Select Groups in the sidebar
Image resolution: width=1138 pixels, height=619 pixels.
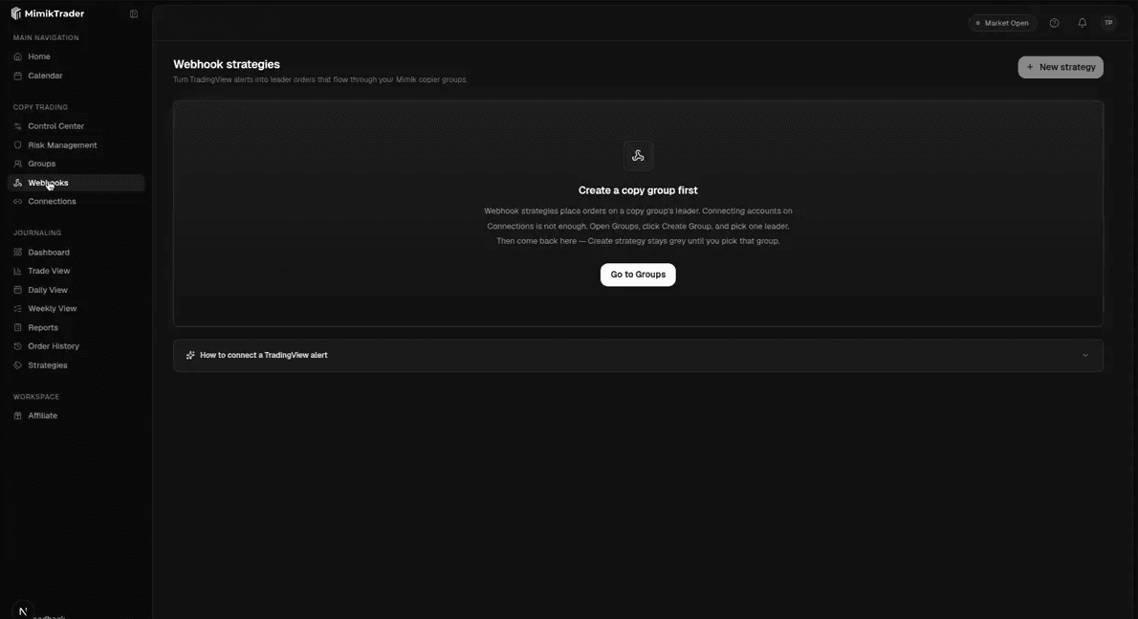coord(77,164)
